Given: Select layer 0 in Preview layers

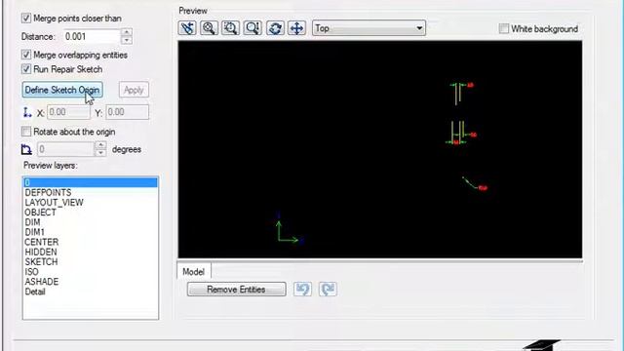Looking at the screenshot, I should 91,182.
